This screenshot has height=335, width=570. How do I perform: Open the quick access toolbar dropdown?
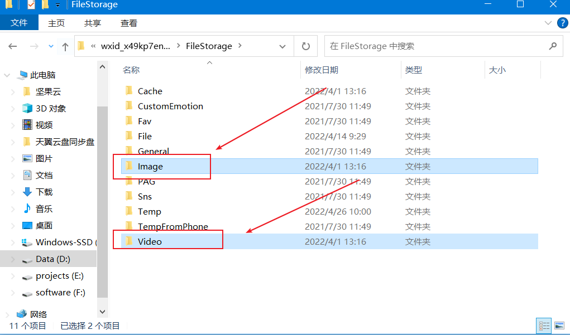point(58,4)
